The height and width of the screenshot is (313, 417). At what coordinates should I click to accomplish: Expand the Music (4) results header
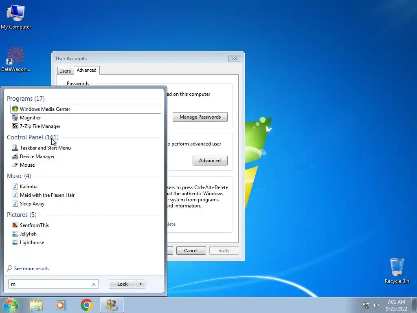pos(19,176)
